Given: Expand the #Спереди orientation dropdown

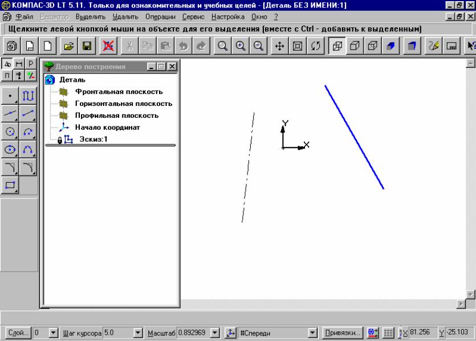Looking at the screenshot, I should pos(313,333).
